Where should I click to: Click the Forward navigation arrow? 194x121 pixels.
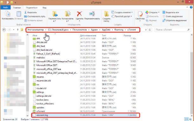[x=9, y=30]
